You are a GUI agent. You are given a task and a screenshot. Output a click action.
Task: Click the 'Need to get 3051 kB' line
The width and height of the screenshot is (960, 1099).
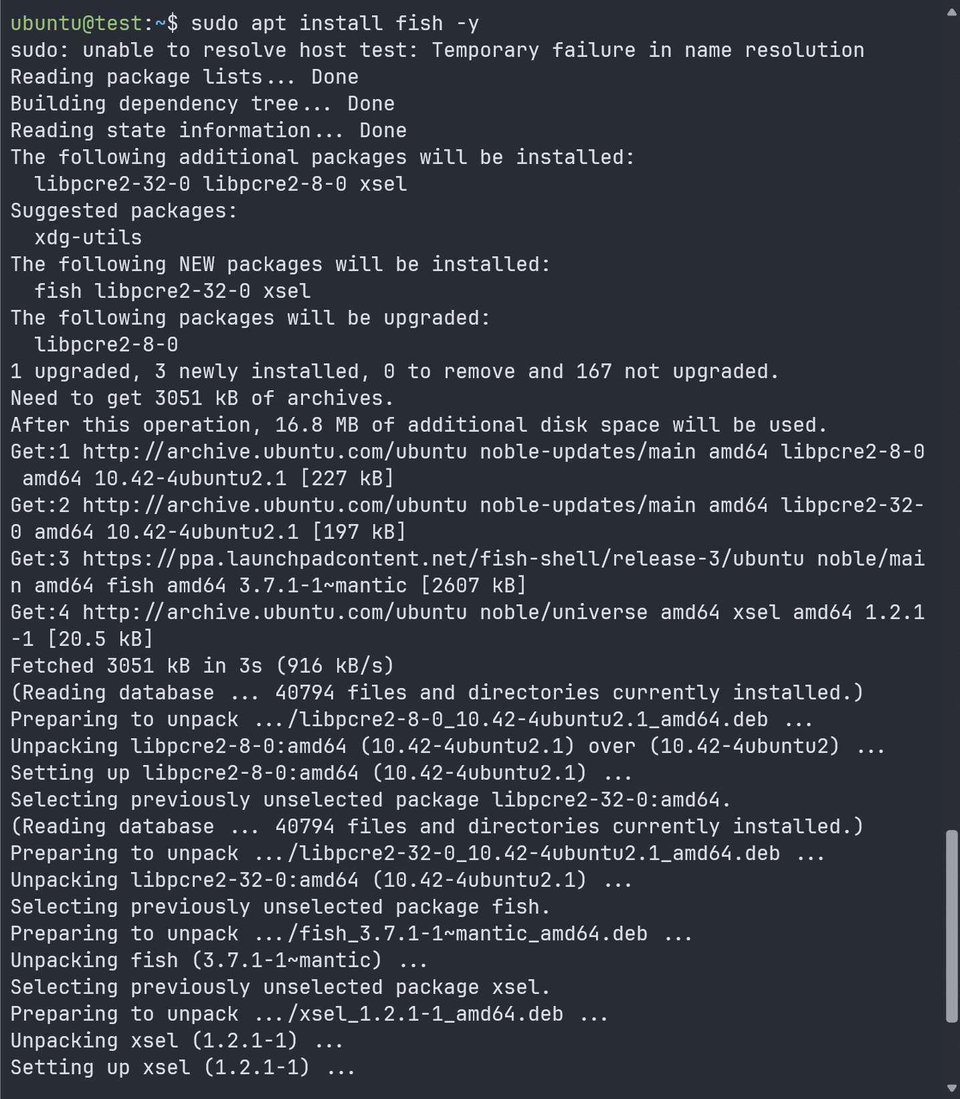click(x=202, y=398)
